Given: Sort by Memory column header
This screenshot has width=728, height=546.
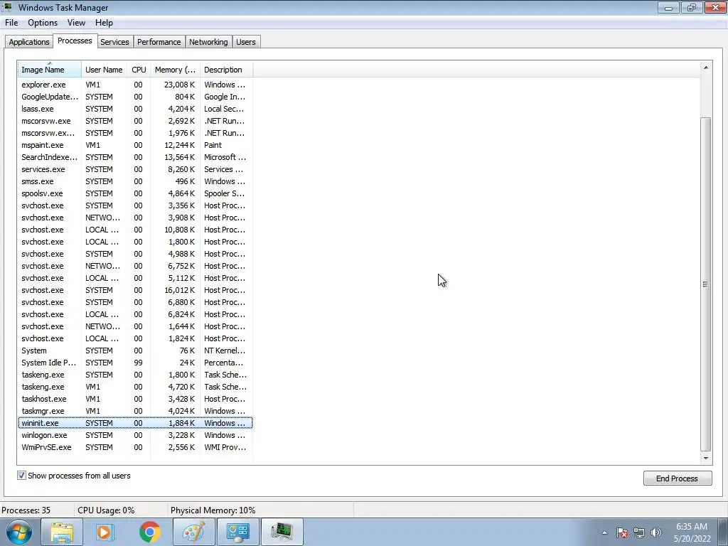Looking at the screenshot, I should tap(175, 70).
